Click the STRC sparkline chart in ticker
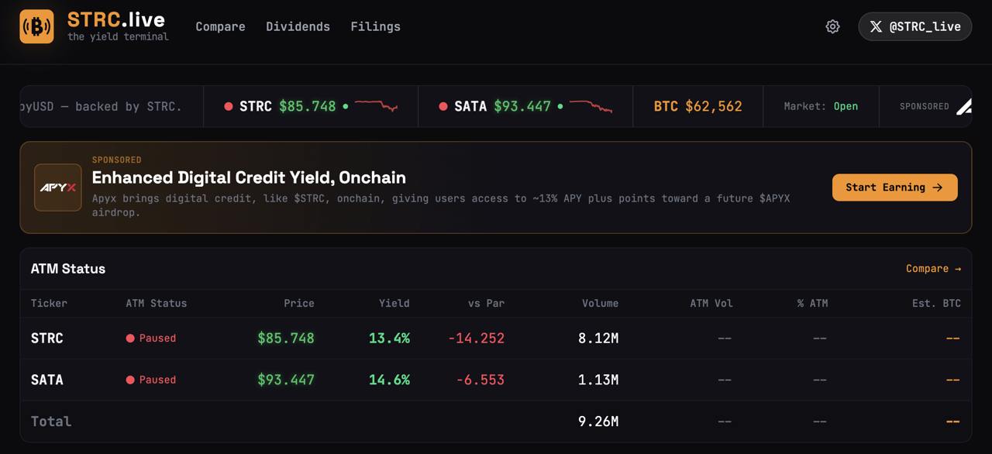The height and width of the screenshot is (454, 992). [x=377, y=106]
